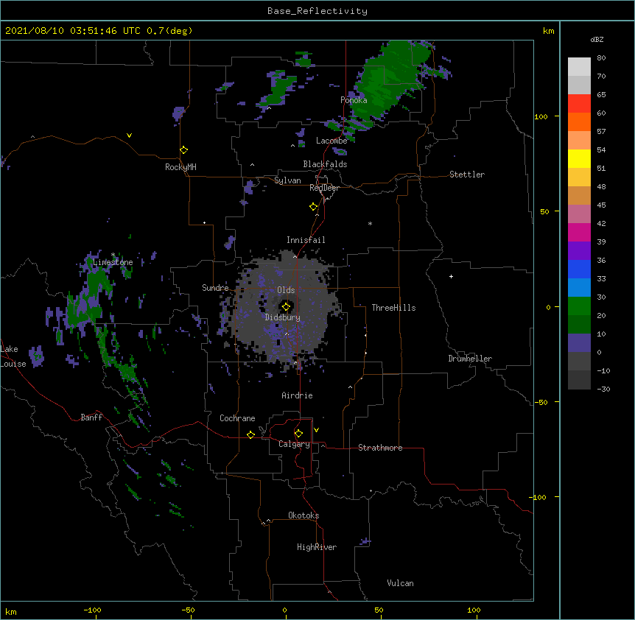Image resolution: width=635 pixels, height=620 pixels.
Task: Select the Olds label
Action: [x=286, y=290]
